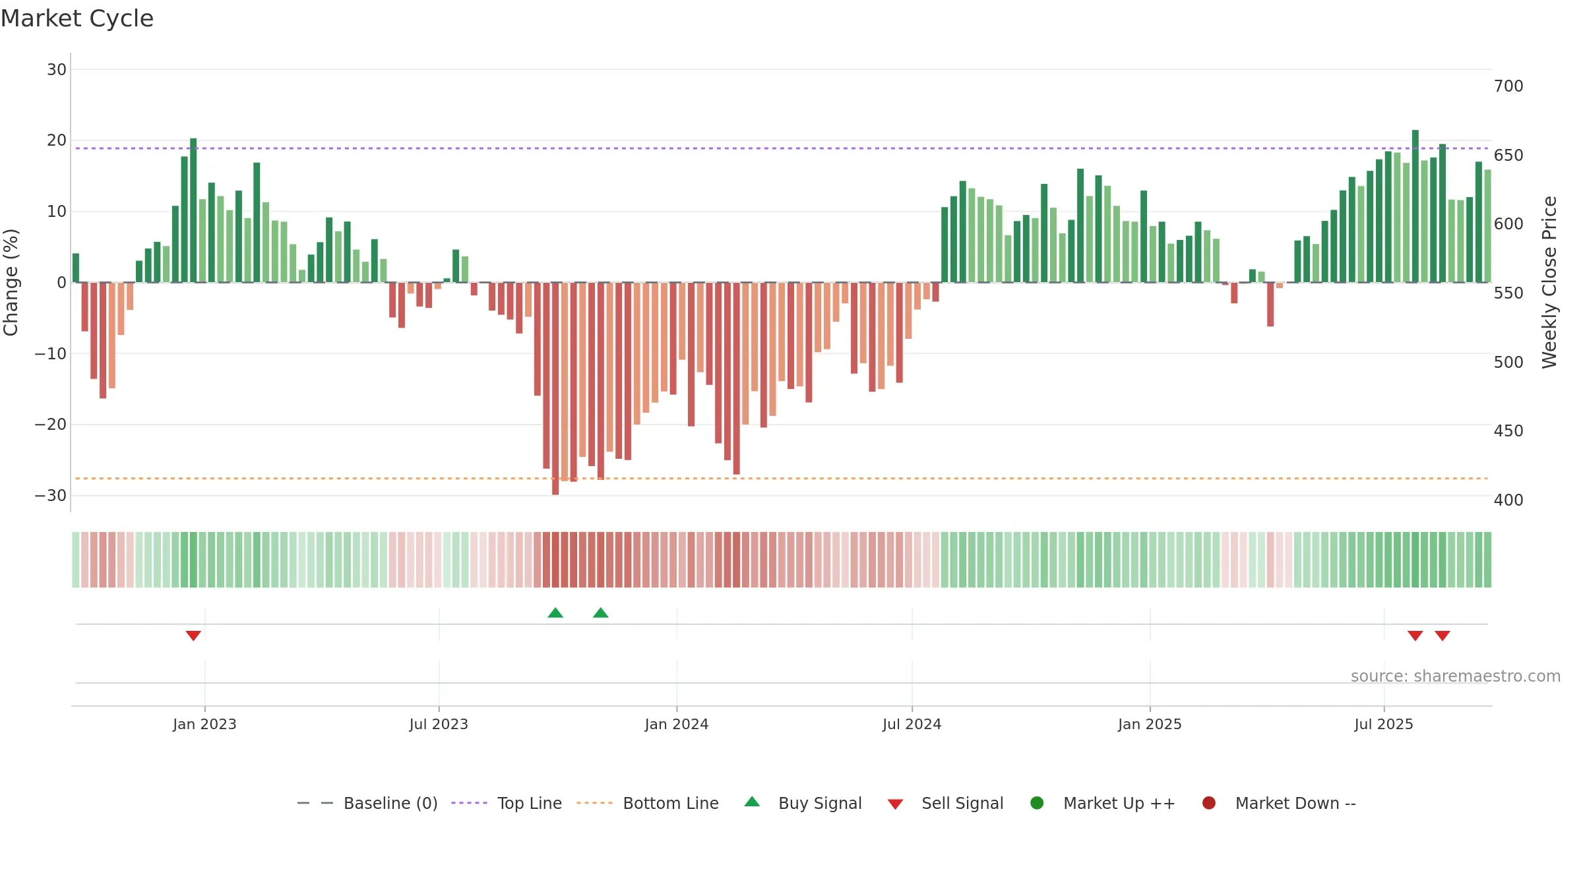Toggle the Bottom Line legend entry
Screen dimensions: 1583x890
coord(648,803)
